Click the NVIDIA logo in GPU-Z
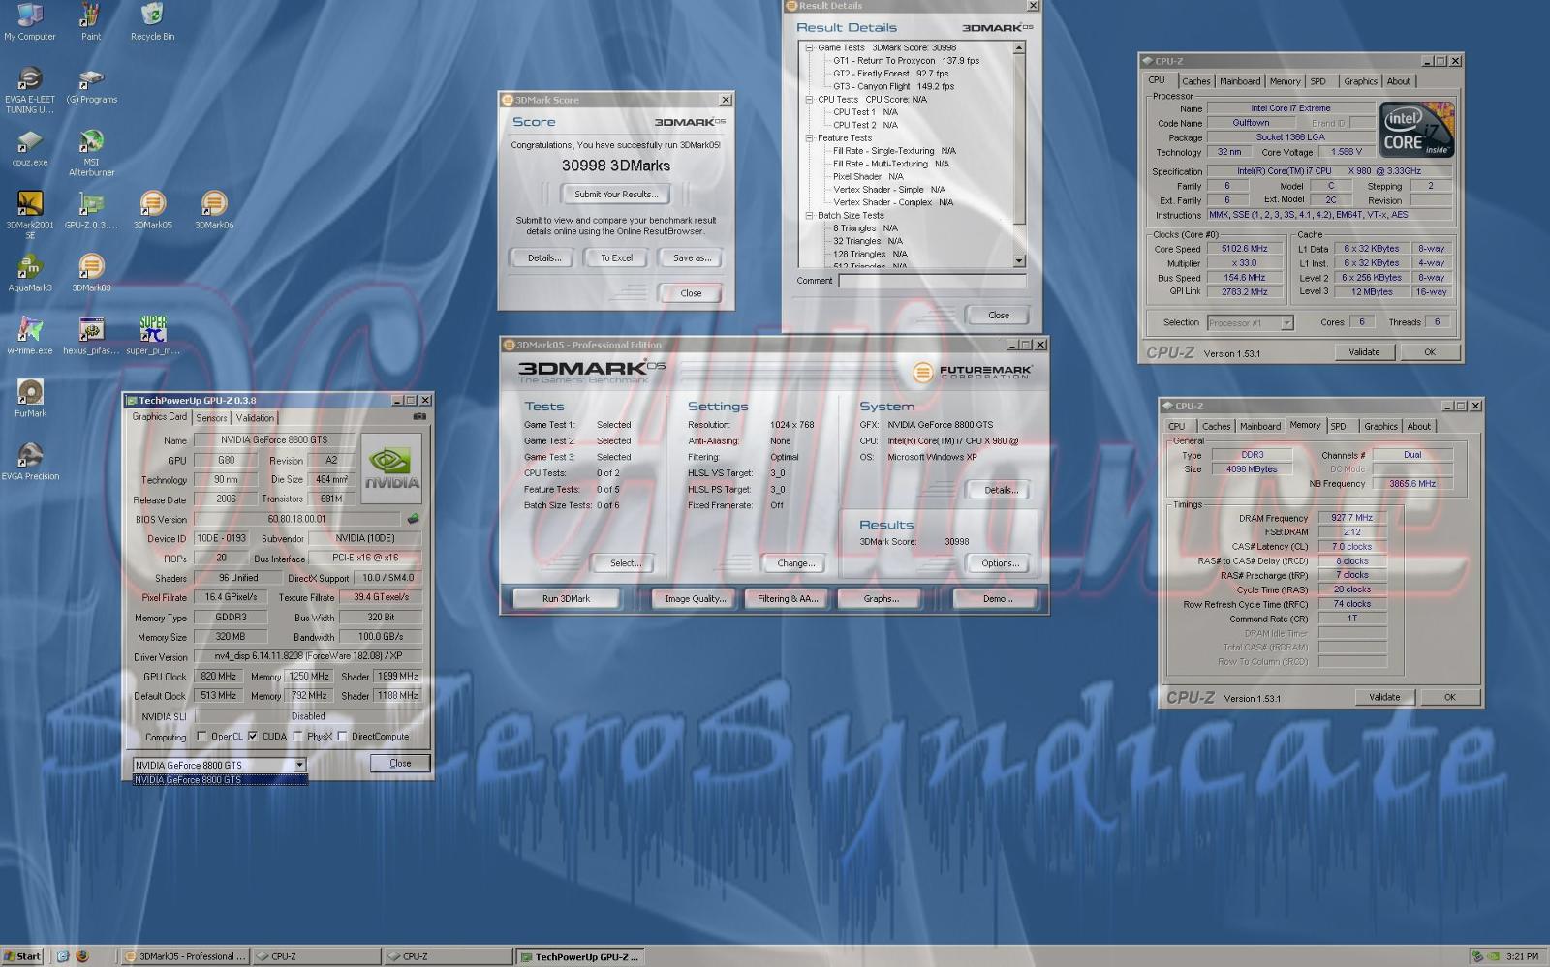The height and width of the screenshot is (967, 1550). tap(391, 468)
